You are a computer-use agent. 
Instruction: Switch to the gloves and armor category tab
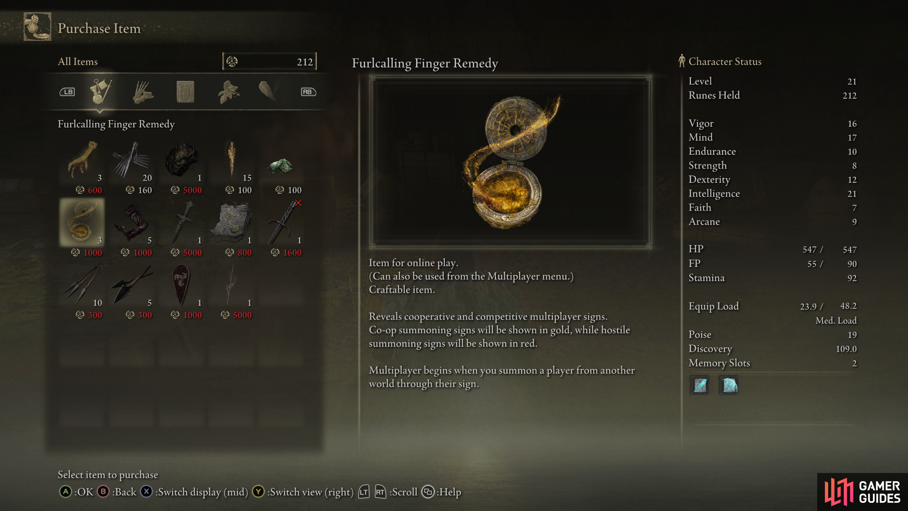pos(143,92)
